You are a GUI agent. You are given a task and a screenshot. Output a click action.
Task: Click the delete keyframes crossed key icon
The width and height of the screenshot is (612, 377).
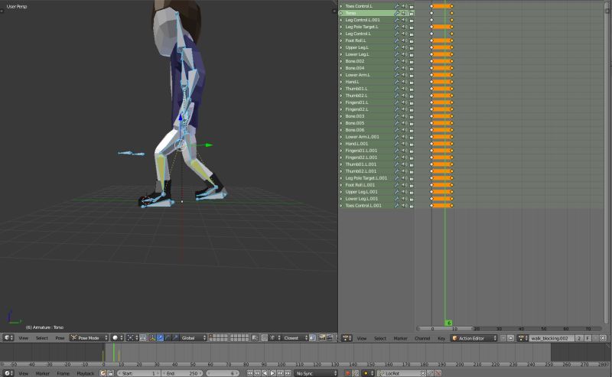pos(438,373)
